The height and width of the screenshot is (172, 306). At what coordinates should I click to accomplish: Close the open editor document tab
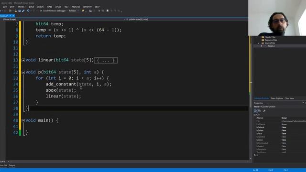pos(13,16)
